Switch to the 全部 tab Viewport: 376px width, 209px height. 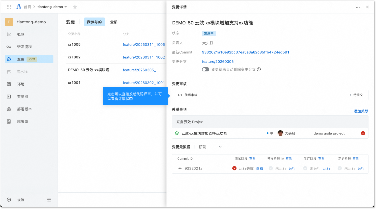[114, 22]
